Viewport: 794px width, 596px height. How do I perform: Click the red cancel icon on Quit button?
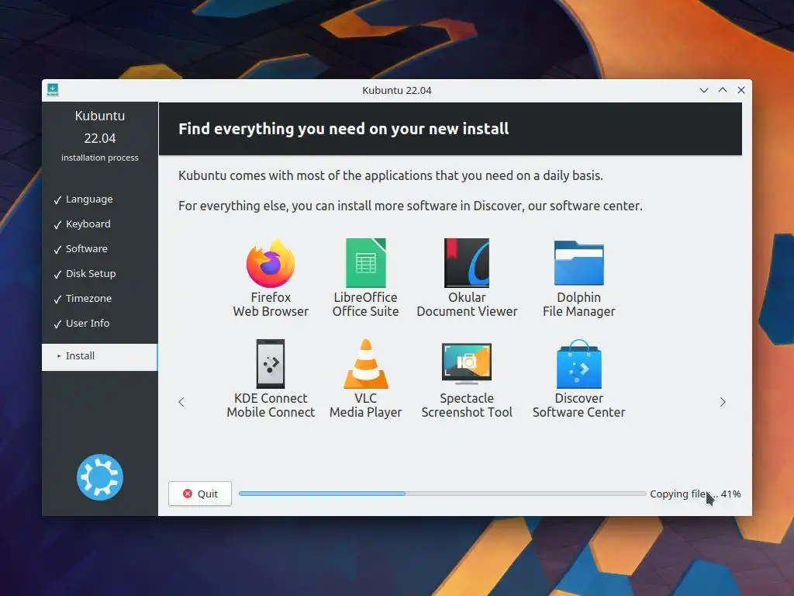pyautogui.click(x=188, y=494)
